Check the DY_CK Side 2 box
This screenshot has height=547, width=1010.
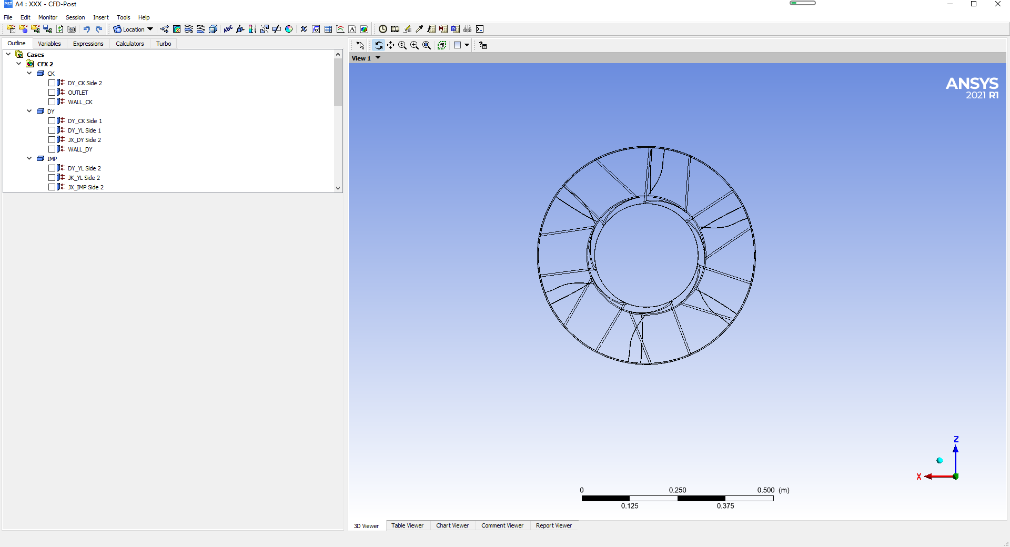coord(52,83)
